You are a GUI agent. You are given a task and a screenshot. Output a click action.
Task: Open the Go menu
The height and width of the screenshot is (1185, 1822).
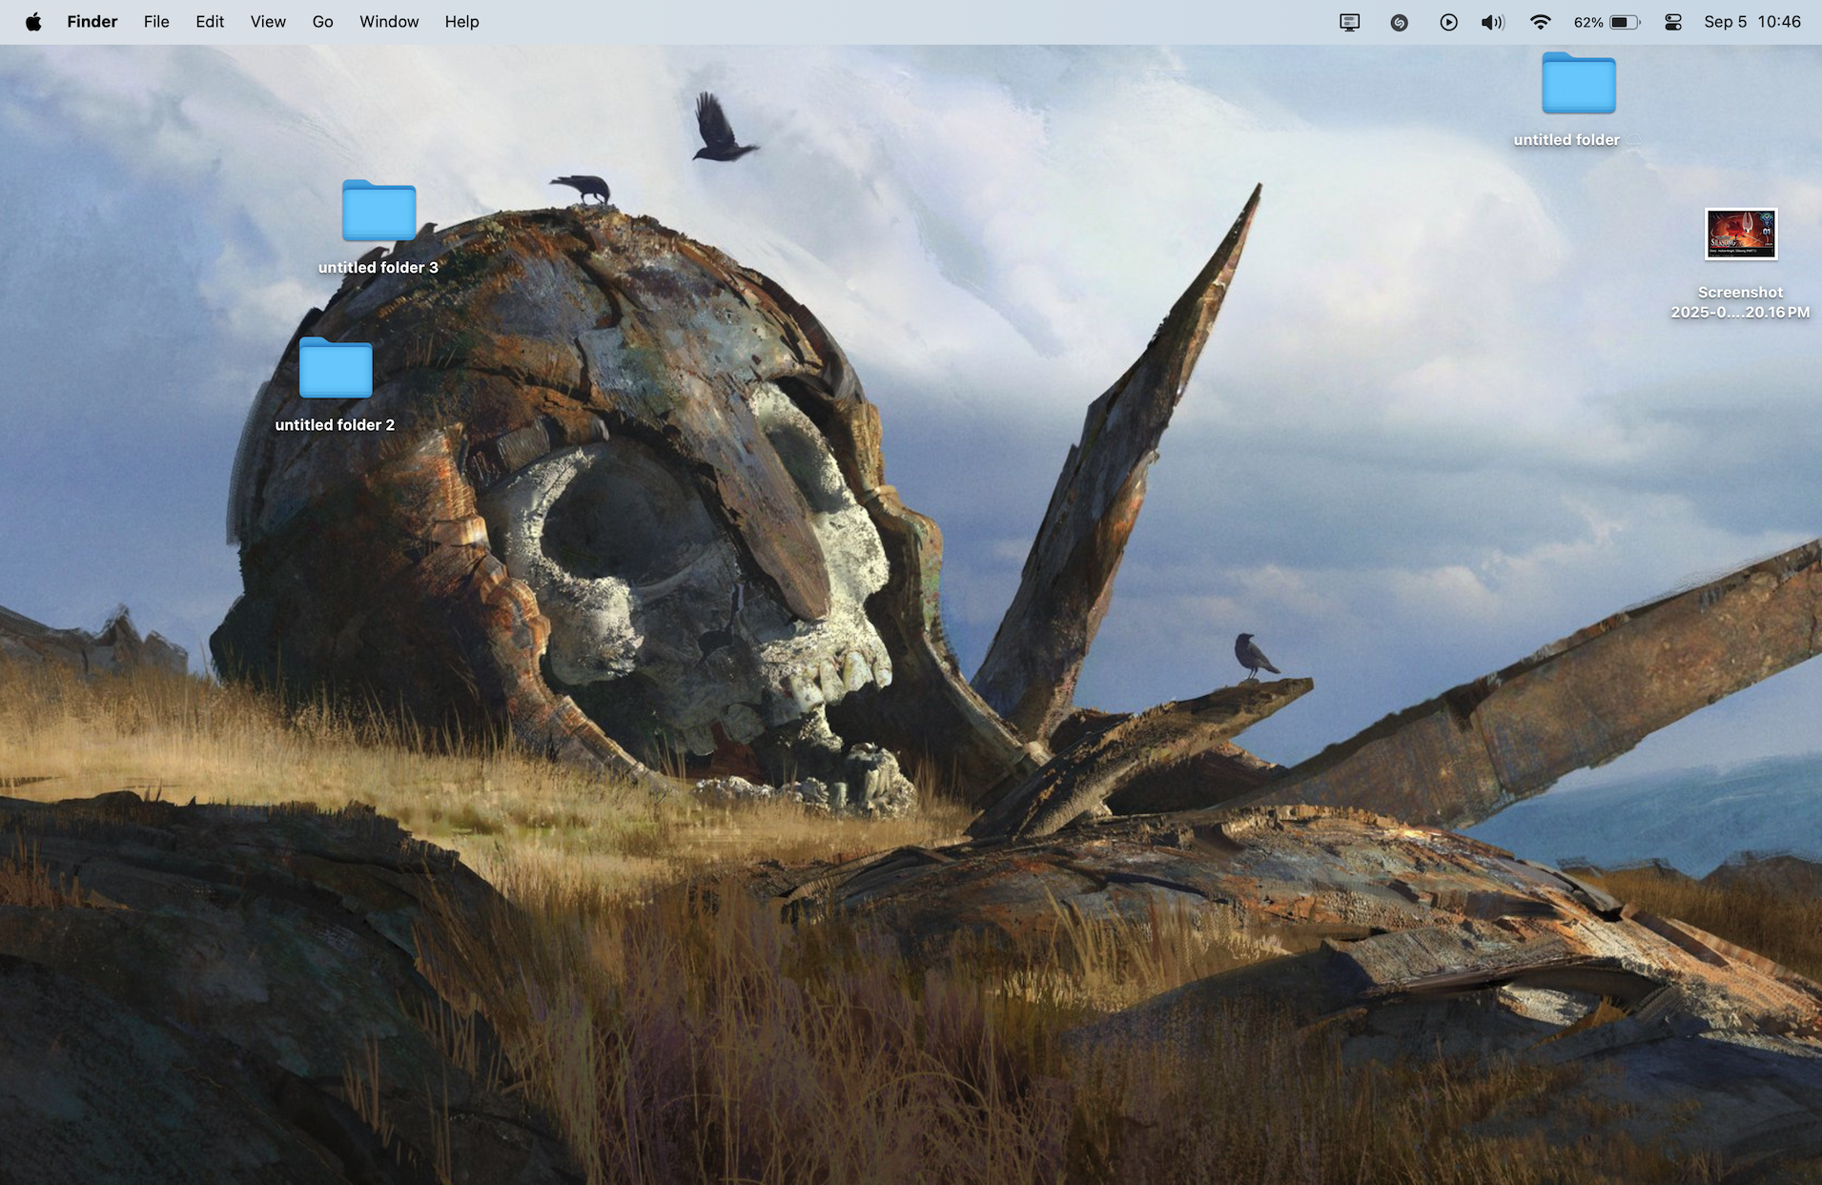pyautogui.click(x=322, y=22)
